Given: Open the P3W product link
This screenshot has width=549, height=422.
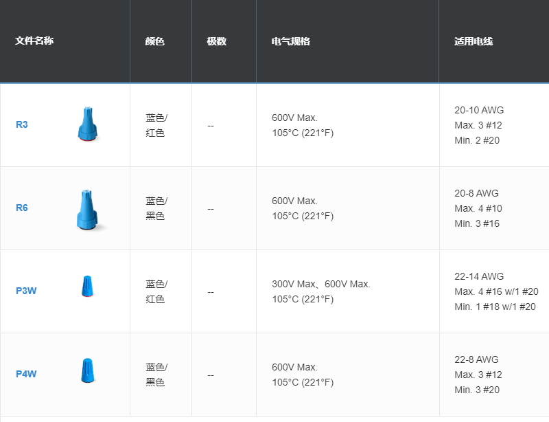Looking at the screenshot, I should click(x=26, y=291).
